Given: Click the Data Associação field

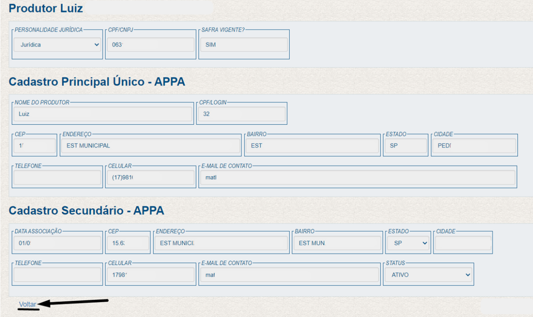Looking at the screenshot, I should (57, 243).
